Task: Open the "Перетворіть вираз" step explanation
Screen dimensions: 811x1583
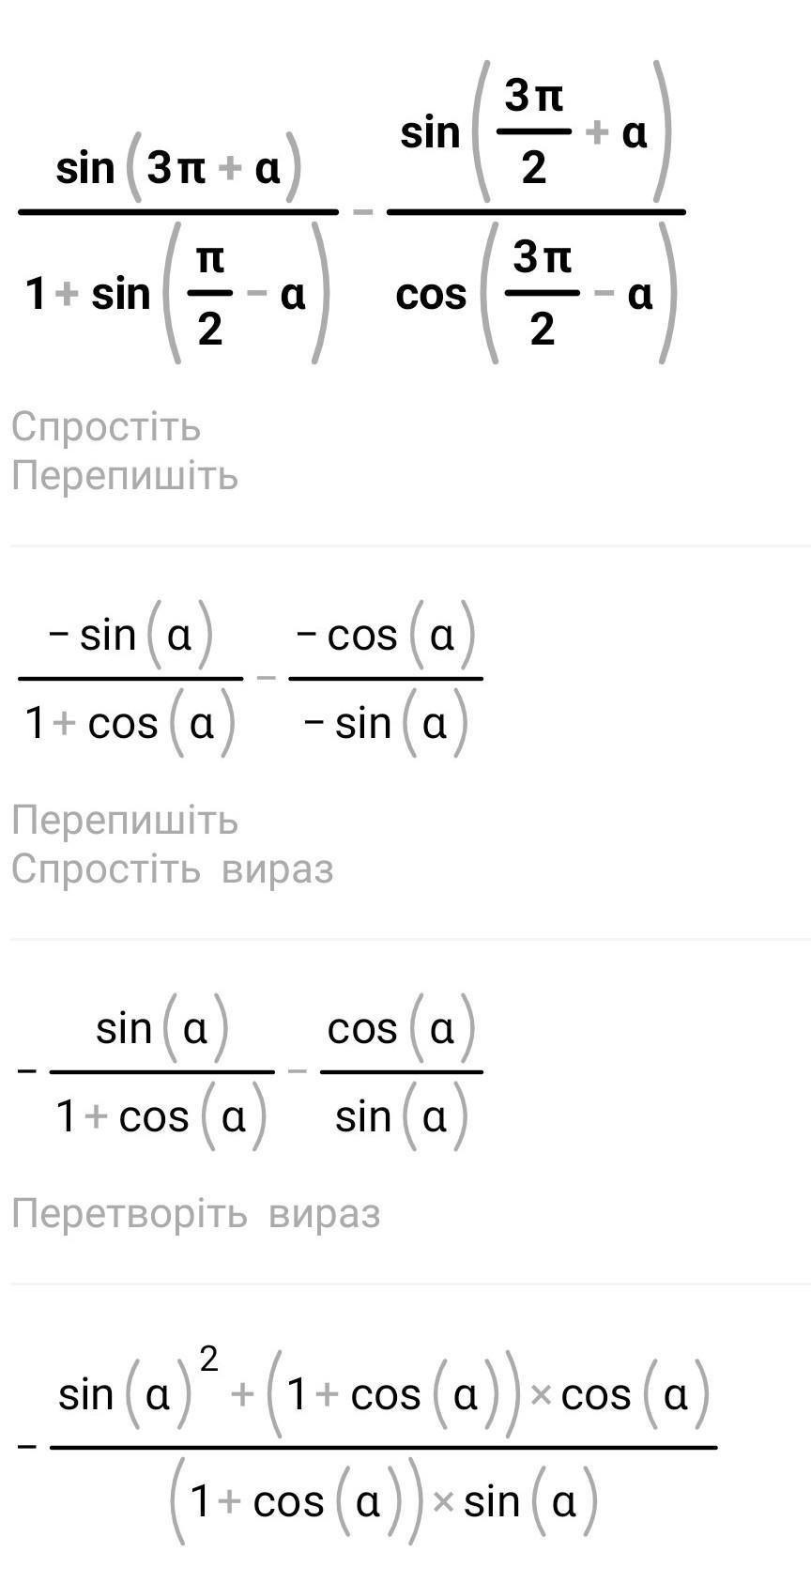Action: pyautogui.click(x=196, y=1214)
